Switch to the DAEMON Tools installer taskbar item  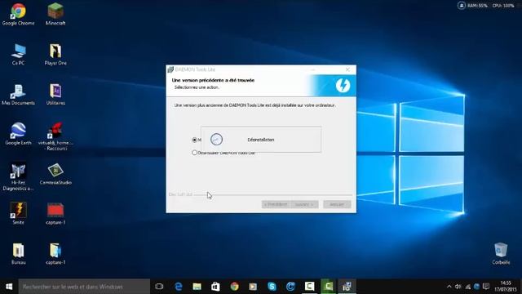pyautogui.click(x=347, y=287)
